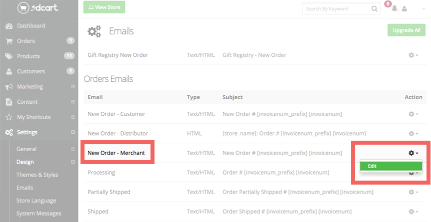The height and width of the screenshot is (222, 431).
Task: Expand the Content sidebar section
Action: (73, 102)
